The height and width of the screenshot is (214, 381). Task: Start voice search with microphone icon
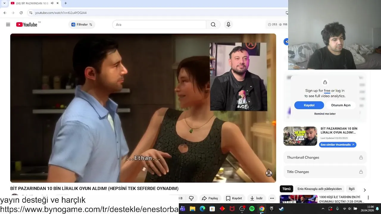tap(228, 25)
